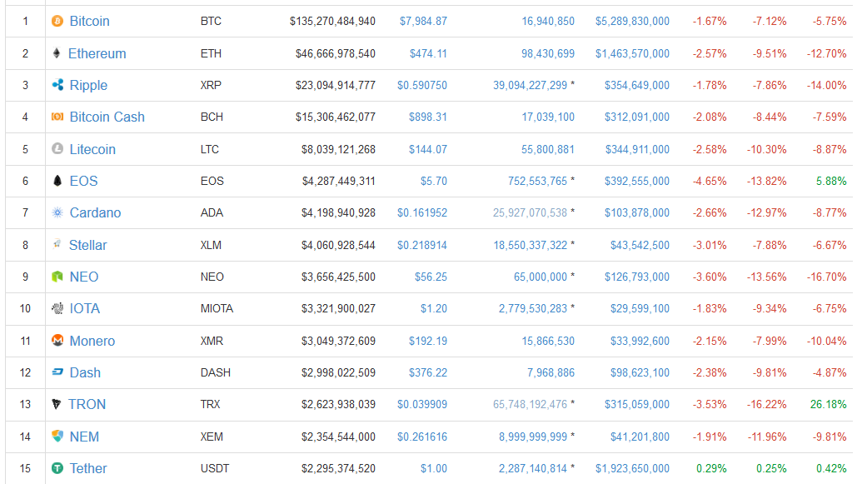
Task: Click the Bitcoin coin logo icon
Action: 57,21
